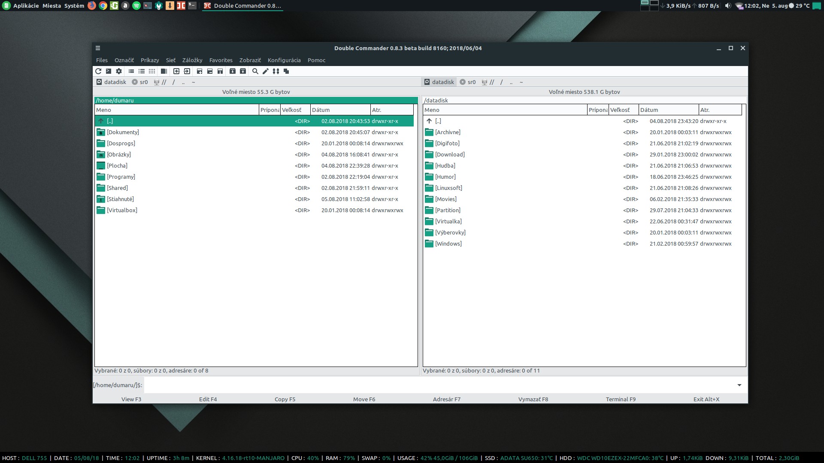Select the [Stiahnuté] folder in left panel
The width and height of the screenshot is (824, 463).
pos(254,199)
